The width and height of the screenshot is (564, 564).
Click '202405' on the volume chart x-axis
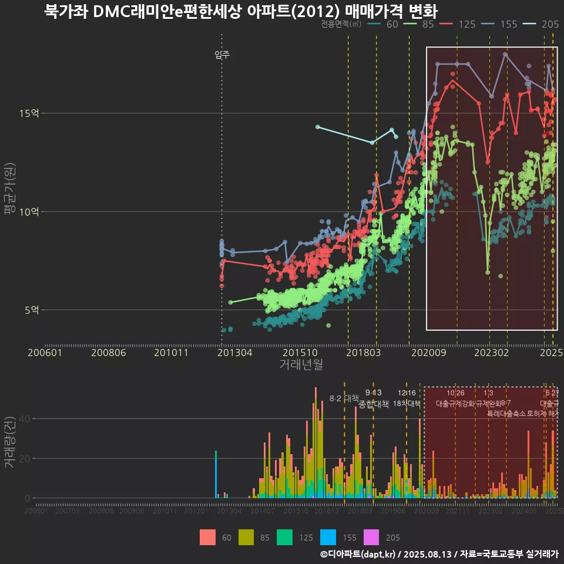point(524,511)
